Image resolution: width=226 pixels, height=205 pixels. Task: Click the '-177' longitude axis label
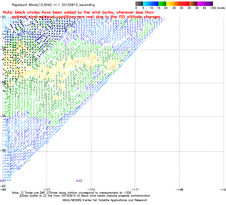pyautogui.click(x=47, y=190)
